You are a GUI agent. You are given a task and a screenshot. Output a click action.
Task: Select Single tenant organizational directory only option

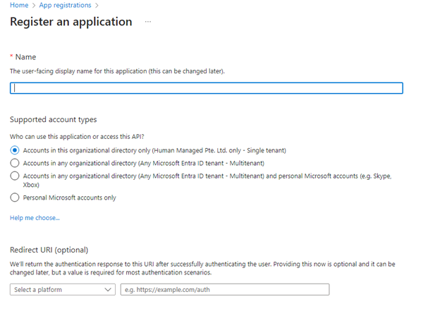15,150
